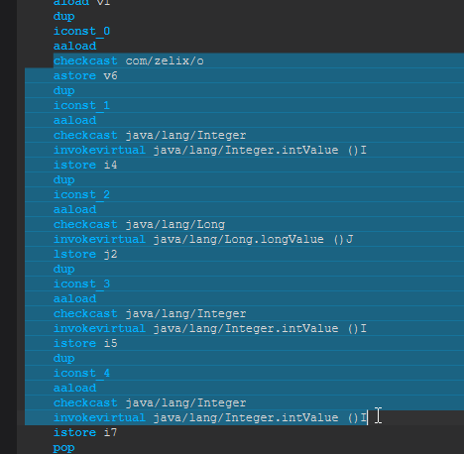
Task: Click the 'invokevirtual Integer.intValue' line above 'istore i7'
Action: (x=210, y=417)
